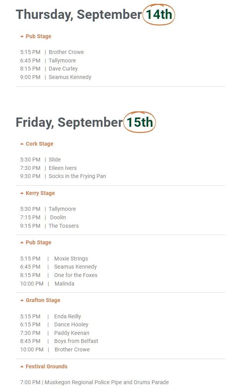Click the circled 14th date

click(x=159, y=15)
